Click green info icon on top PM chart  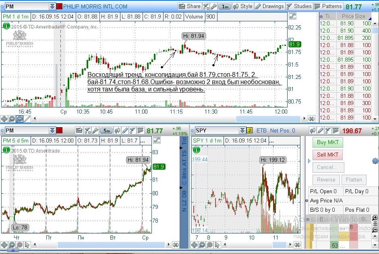point(6,26)
